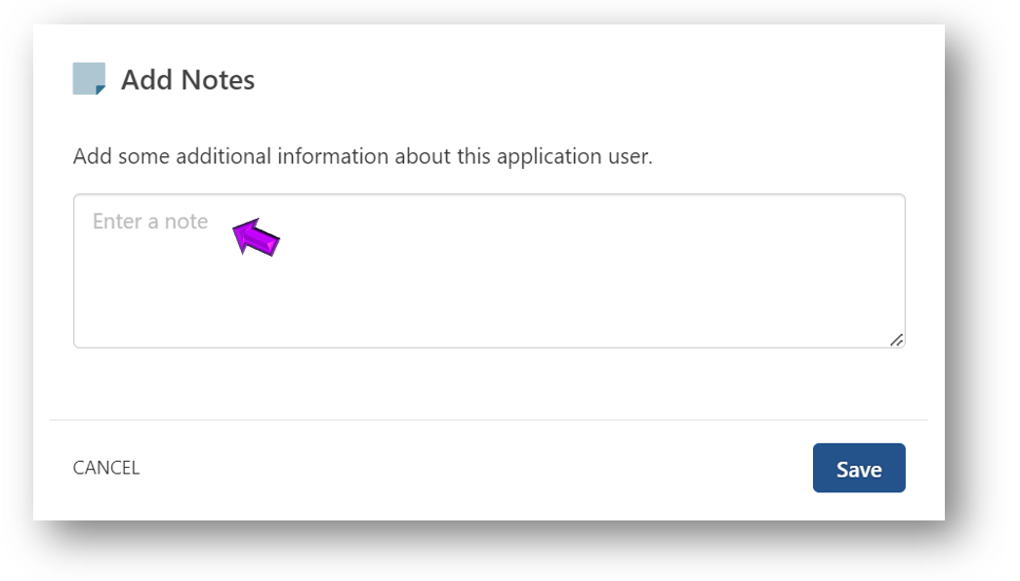Click blank space between CANCEL and Save
Image resolution: width=1020 pixels, height=581 pixels.
pos(475,468)
